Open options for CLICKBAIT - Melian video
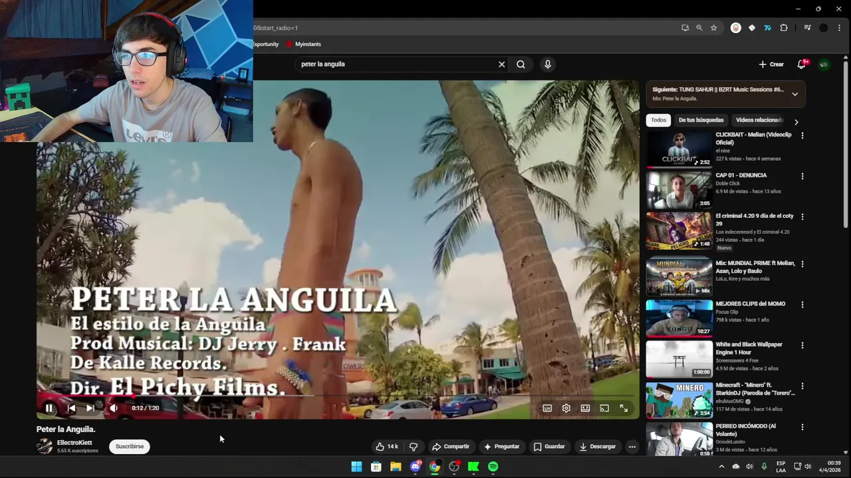Viewport: 851px width, 478px height. coord(802,135)
